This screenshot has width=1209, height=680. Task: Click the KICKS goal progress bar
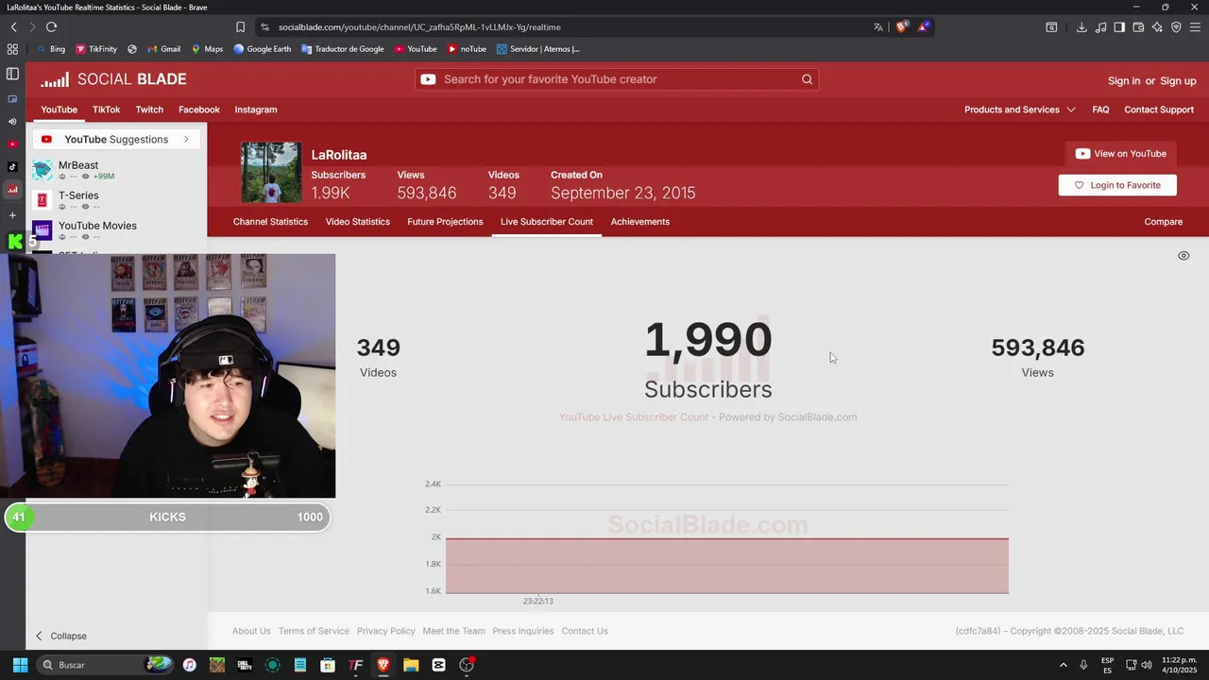pyautogui.click(x=167, y=517)
